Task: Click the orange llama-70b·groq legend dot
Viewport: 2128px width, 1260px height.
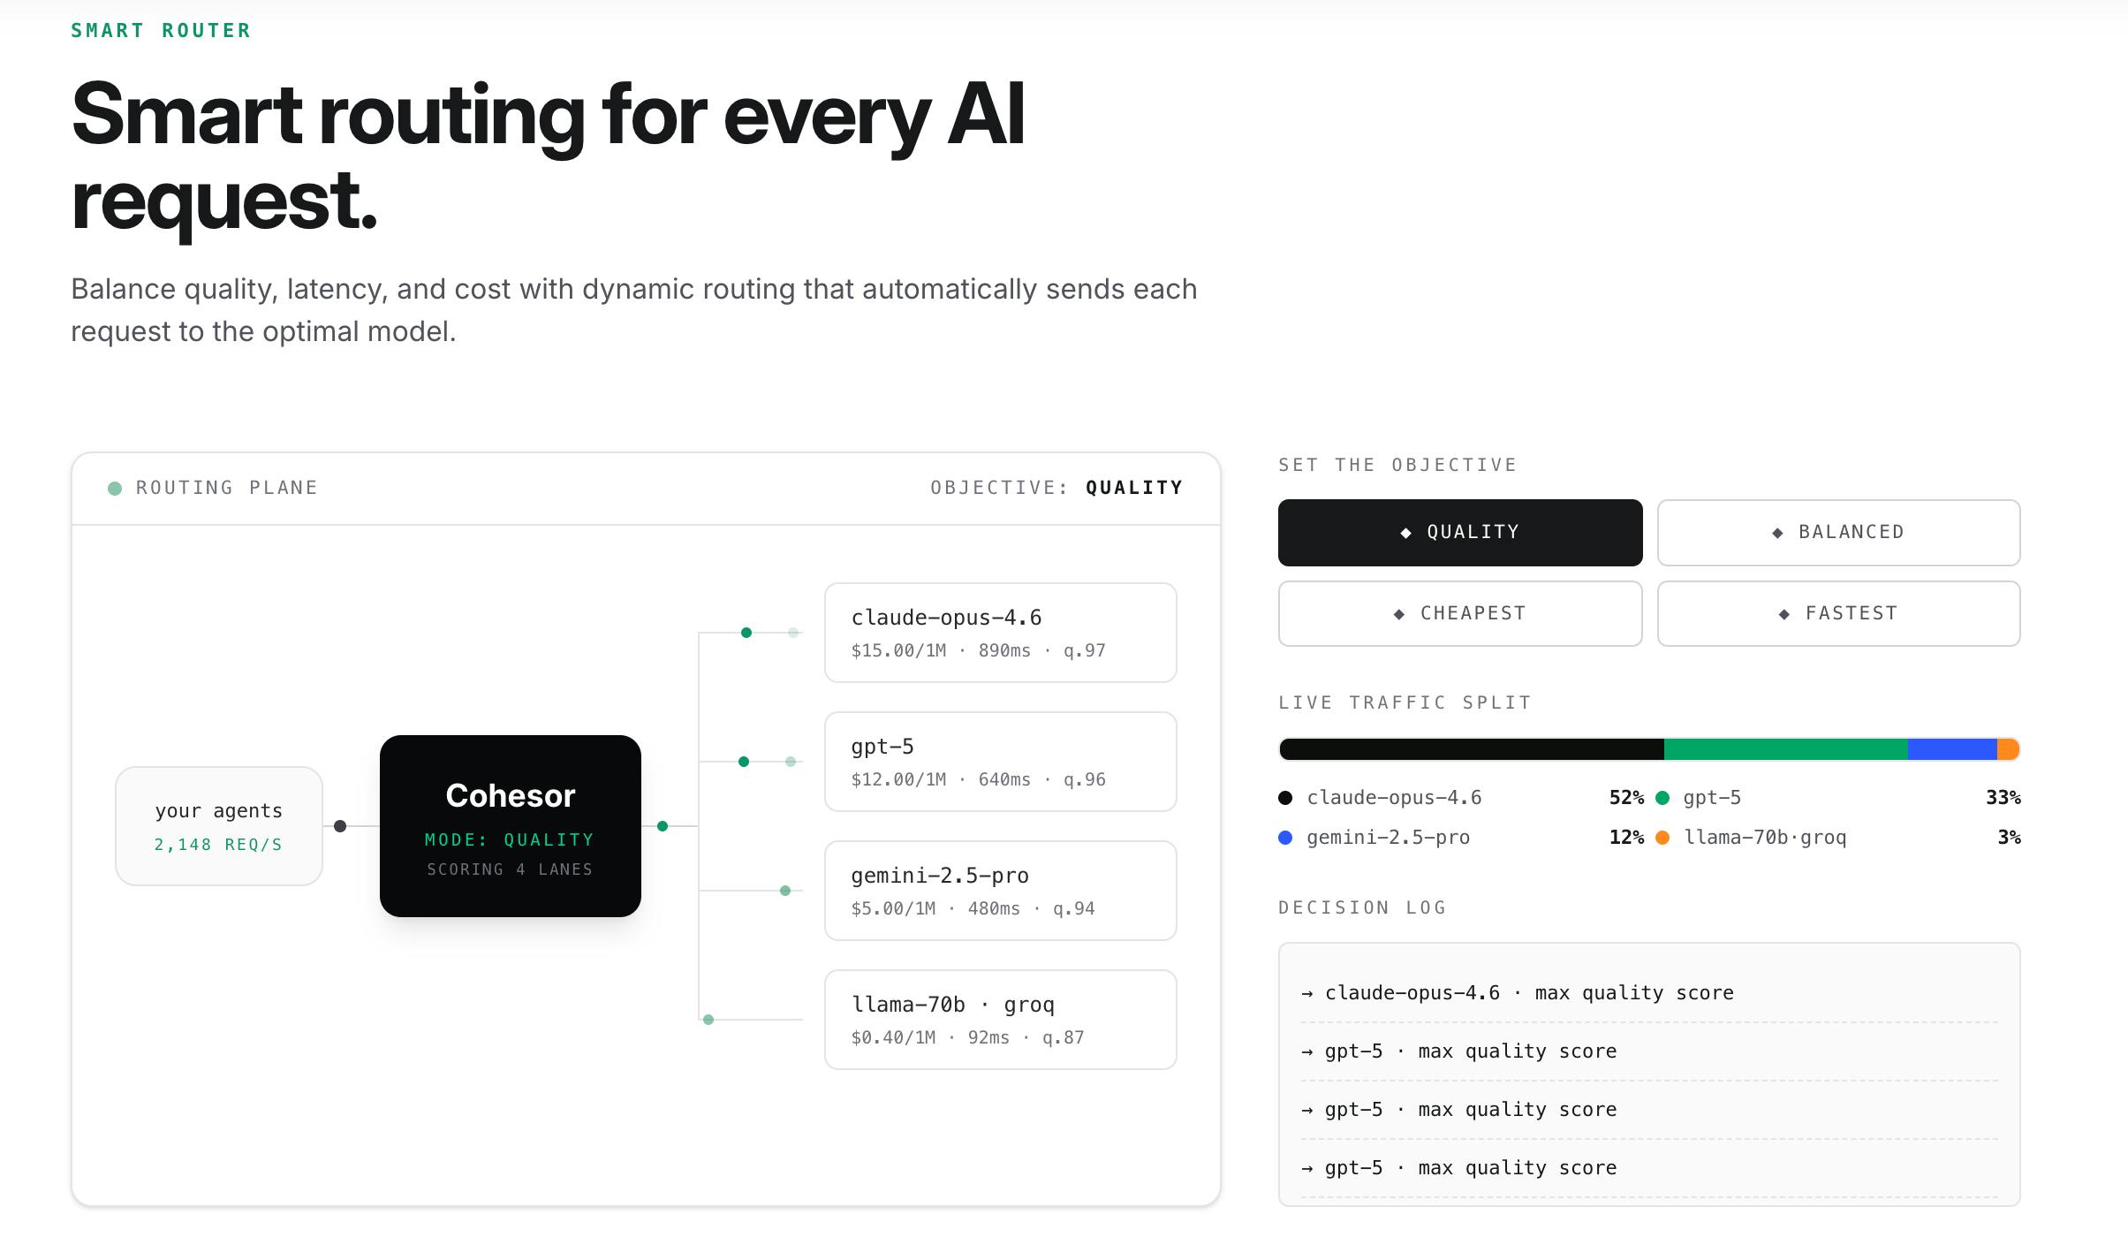Action: point(1662,838)
